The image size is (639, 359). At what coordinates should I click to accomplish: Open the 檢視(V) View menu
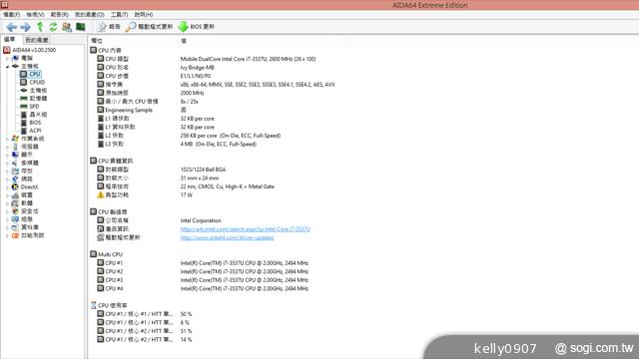click(x=36, y=15)
